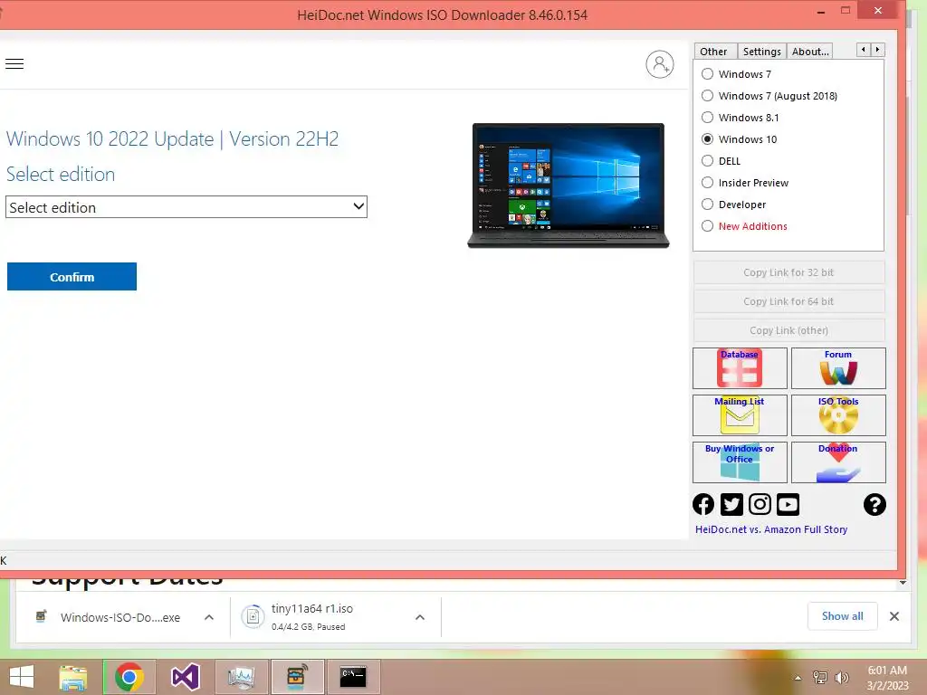Open the ISO Downloader taskbar icon
The image size is (927, 695).
[297, 677]
